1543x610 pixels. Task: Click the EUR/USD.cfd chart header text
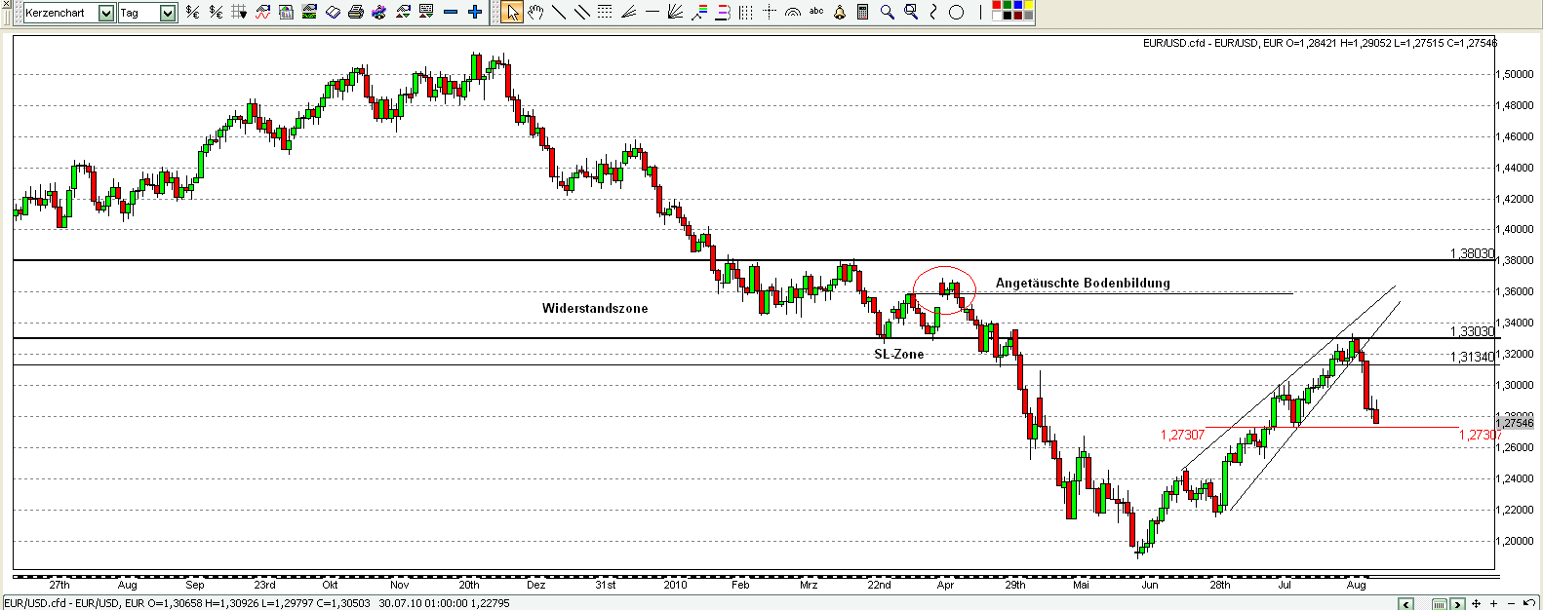(x=1320, y=43)
